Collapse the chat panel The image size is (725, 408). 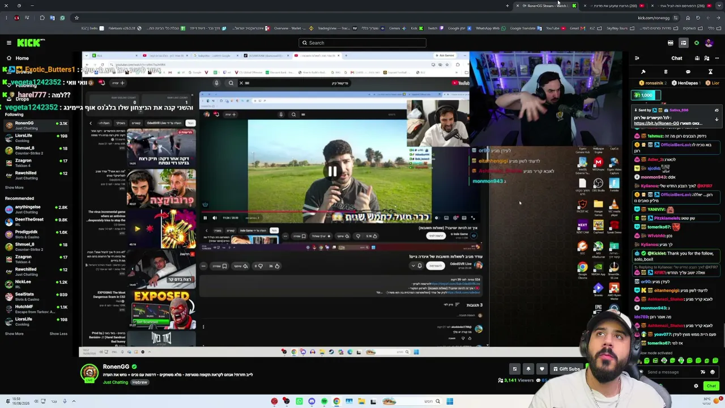click(x=637, y=58)
